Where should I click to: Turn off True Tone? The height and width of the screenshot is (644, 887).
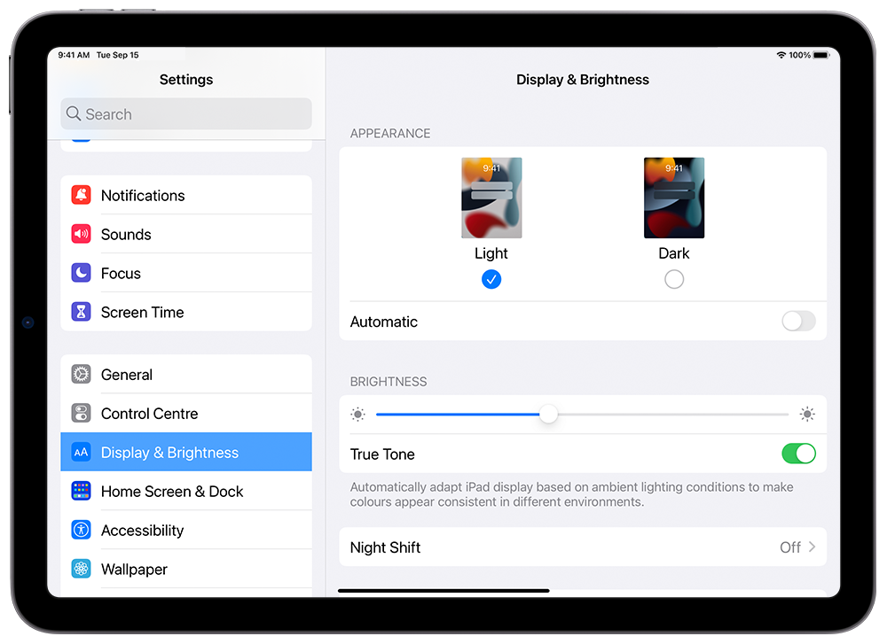coord(798,454)
